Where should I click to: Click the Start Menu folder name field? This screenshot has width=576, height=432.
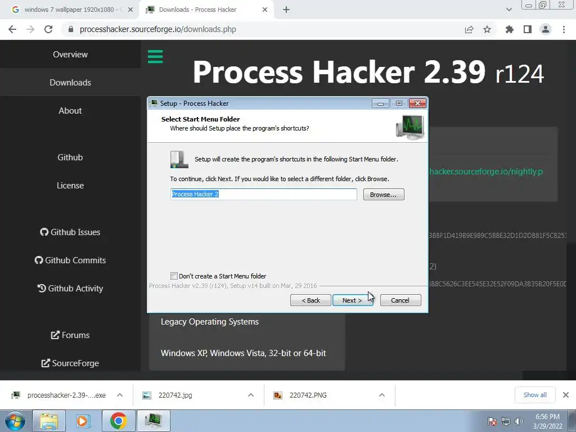(263, 194)
